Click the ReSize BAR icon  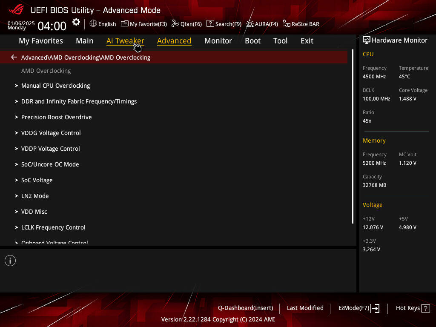tap(287, 24)
